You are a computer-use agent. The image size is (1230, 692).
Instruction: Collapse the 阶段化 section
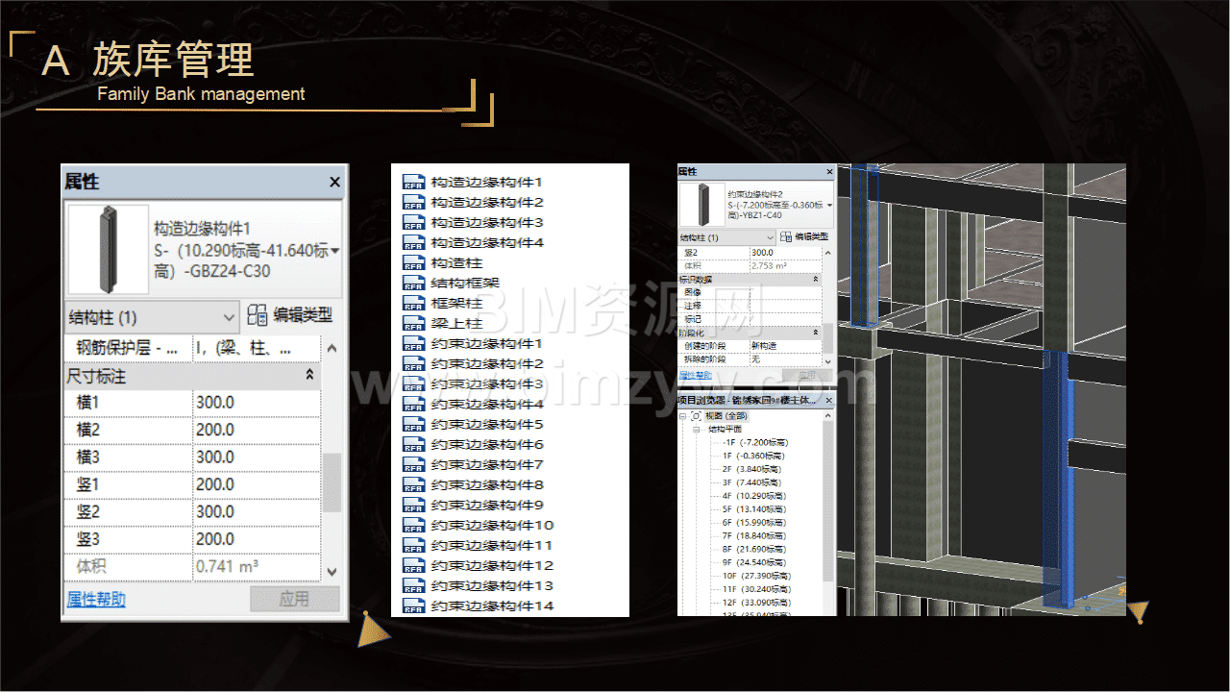point(816,332)
